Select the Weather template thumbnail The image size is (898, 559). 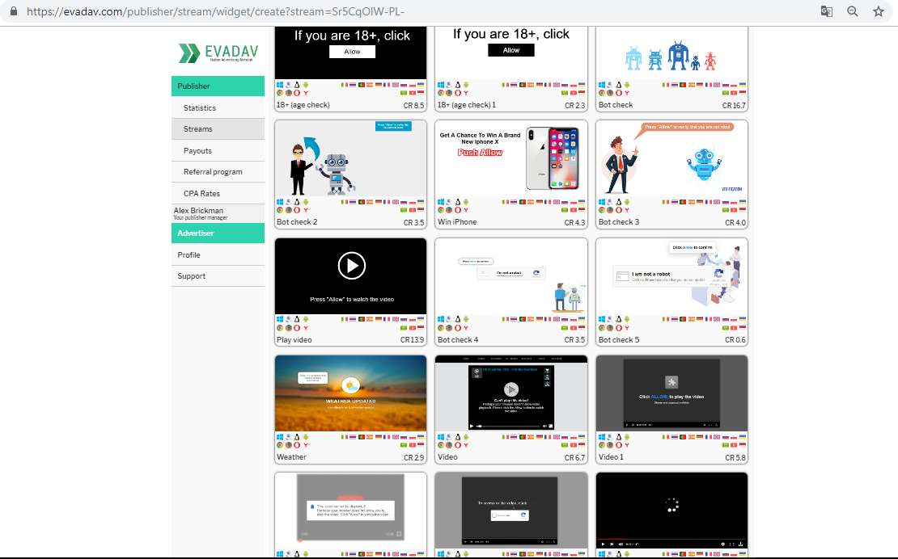[x=350, y=393]
